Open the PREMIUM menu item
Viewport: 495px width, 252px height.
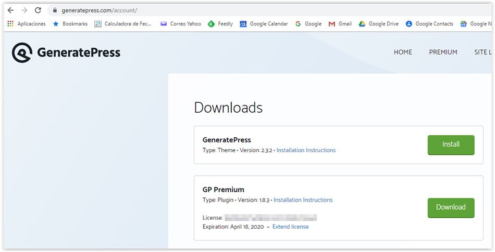tap(443, 52)
